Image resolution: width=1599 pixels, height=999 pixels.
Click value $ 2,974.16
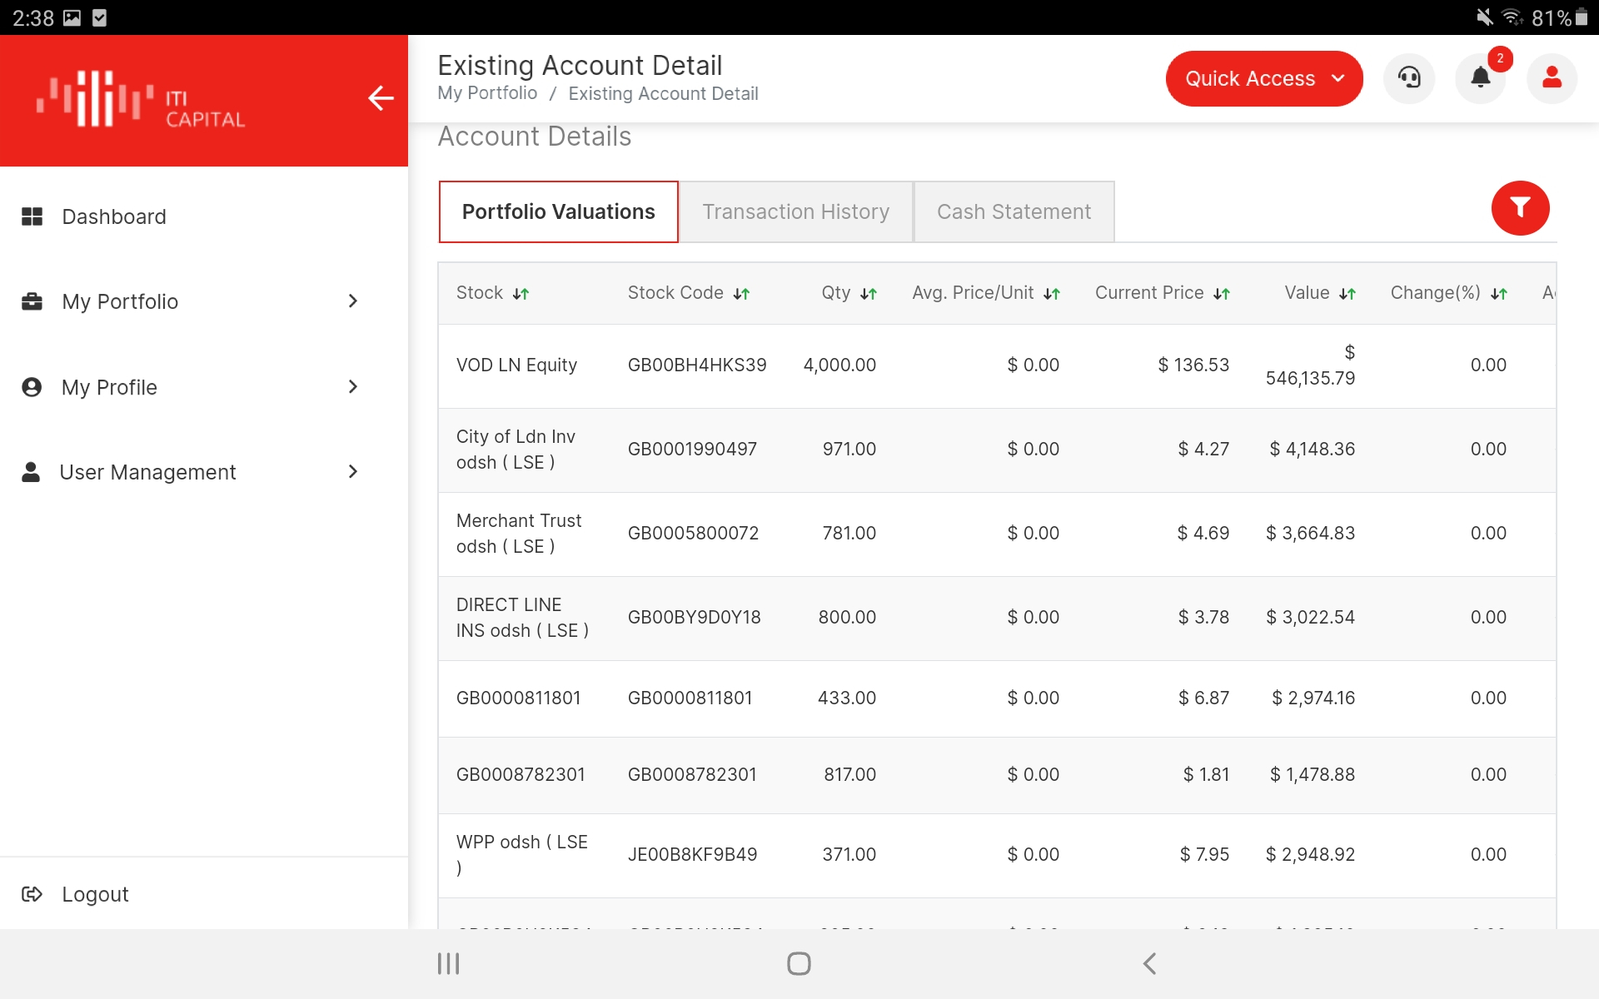tap(1313, 698)
